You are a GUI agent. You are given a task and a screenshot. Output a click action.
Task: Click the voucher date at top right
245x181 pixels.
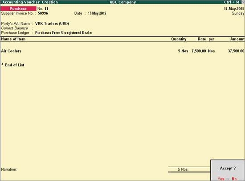(234, 9)
